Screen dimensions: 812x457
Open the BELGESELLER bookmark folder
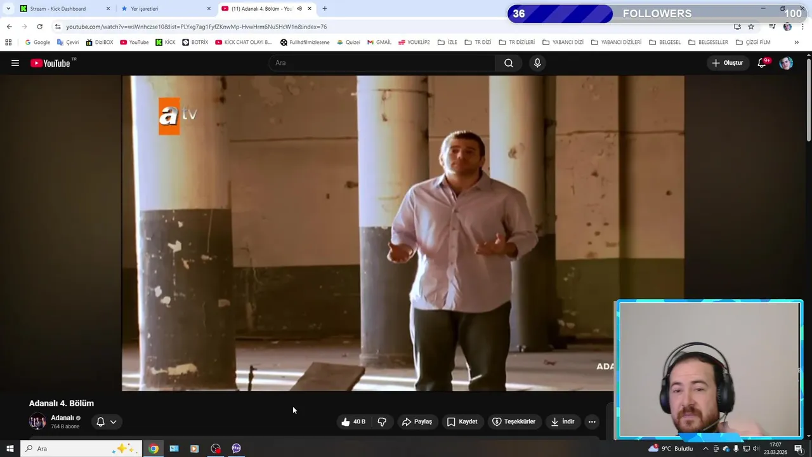(708, 43)
